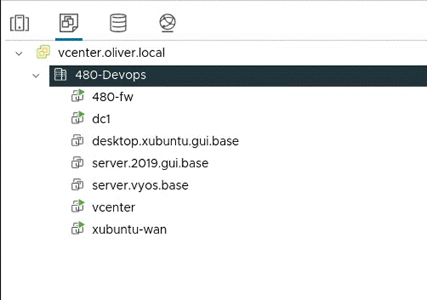
Task: Click the VM icon for server.vyos.base
Action: tap(78, 185)
